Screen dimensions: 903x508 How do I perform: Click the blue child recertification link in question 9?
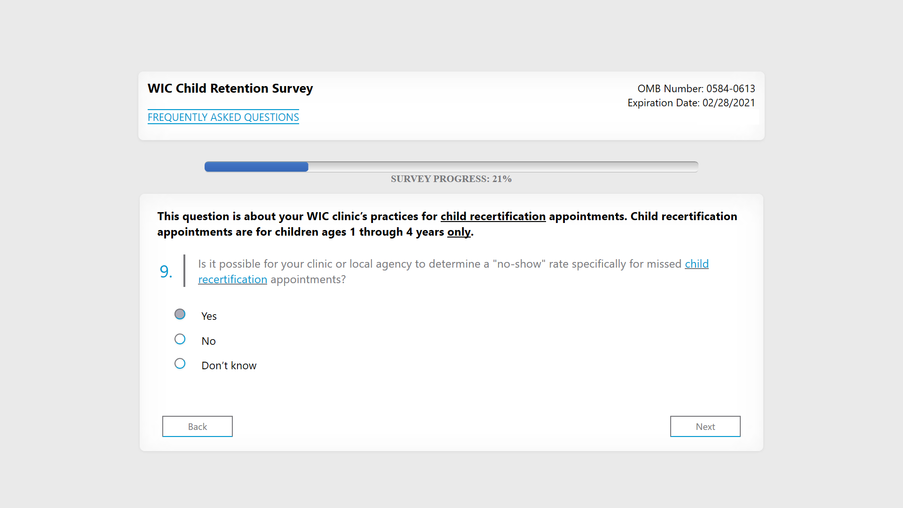coord(696,264)
